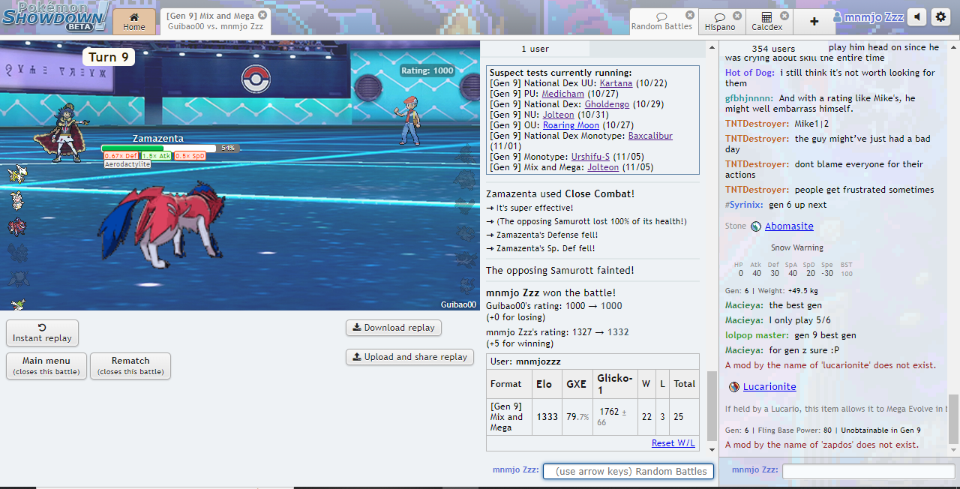Click the 0.67× Def status badge

[x=121, y=156]
